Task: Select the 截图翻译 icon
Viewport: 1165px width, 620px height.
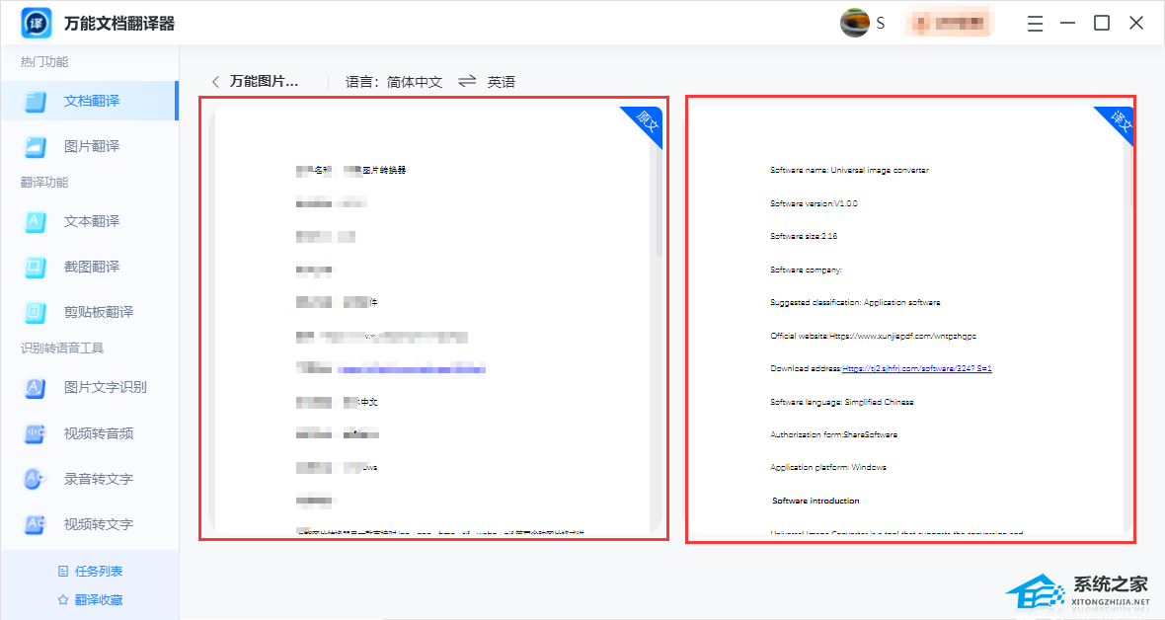Action: 36,267
